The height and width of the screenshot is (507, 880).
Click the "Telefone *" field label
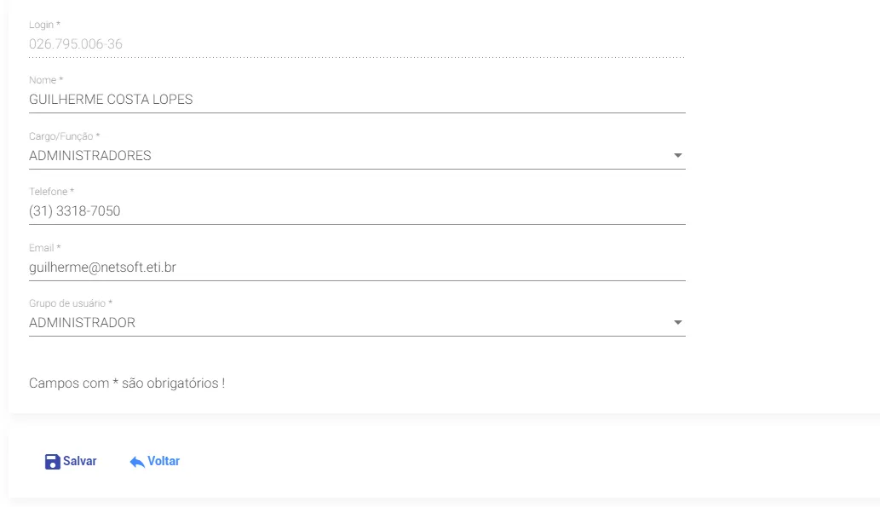point(51,192)
